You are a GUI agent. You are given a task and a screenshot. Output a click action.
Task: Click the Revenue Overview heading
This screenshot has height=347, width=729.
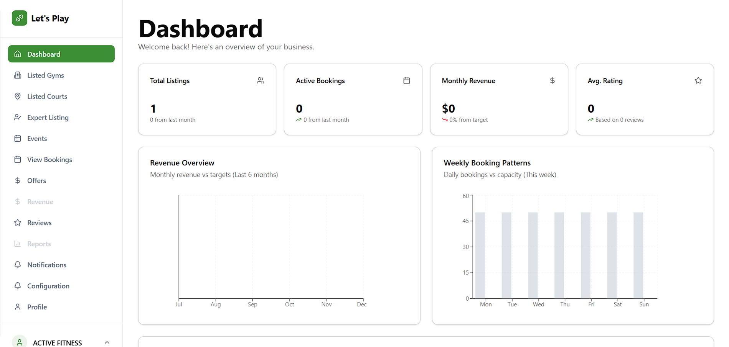[x=182, y=163]
